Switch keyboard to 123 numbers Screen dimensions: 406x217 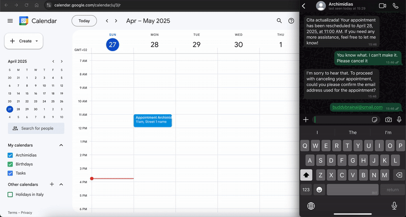point(306,190)
